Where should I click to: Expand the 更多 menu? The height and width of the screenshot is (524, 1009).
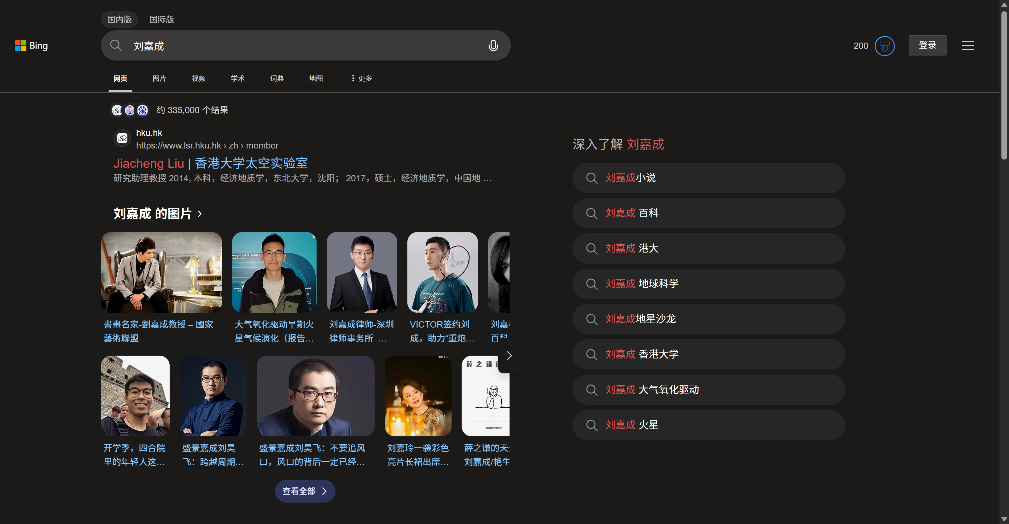362,78
